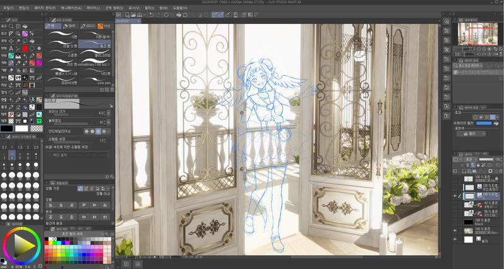
Task: Show the 43 % masked layer
Action: pyautogui.click(x=455, y=205)
